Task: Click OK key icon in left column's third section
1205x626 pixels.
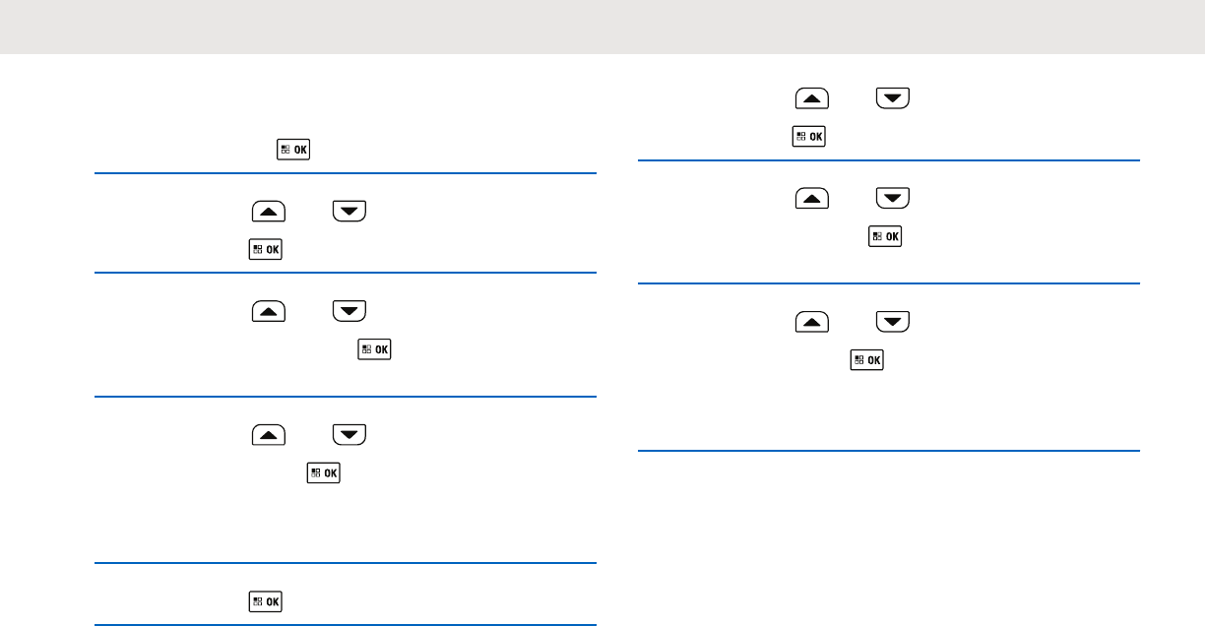Action: [375, 348]
